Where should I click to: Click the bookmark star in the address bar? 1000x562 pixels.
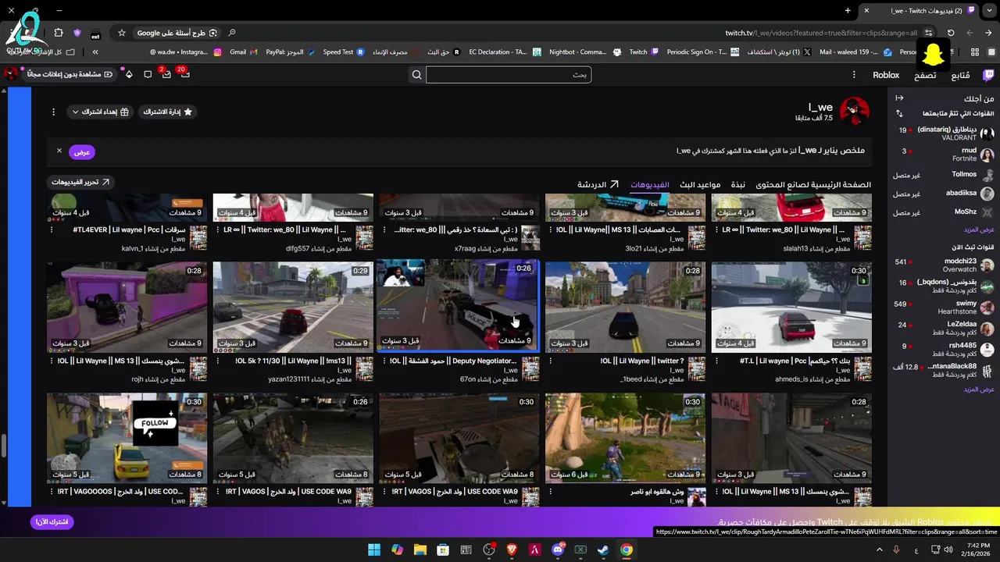(x=121, y=33)
